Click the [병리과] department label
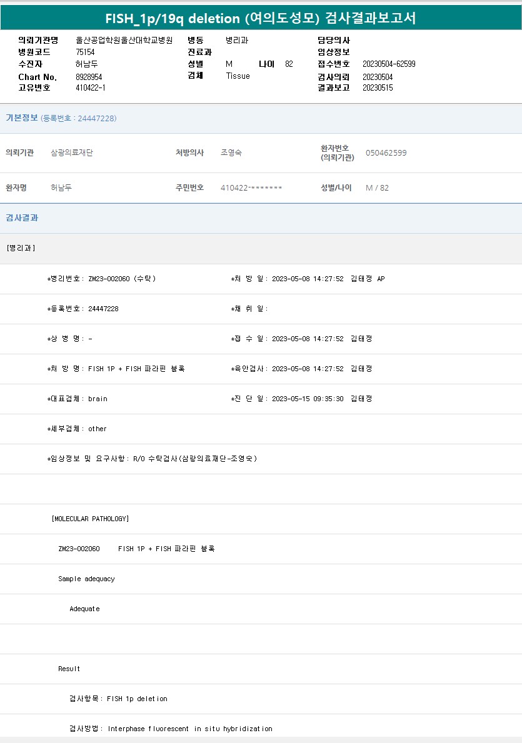 tap(21, 248)
